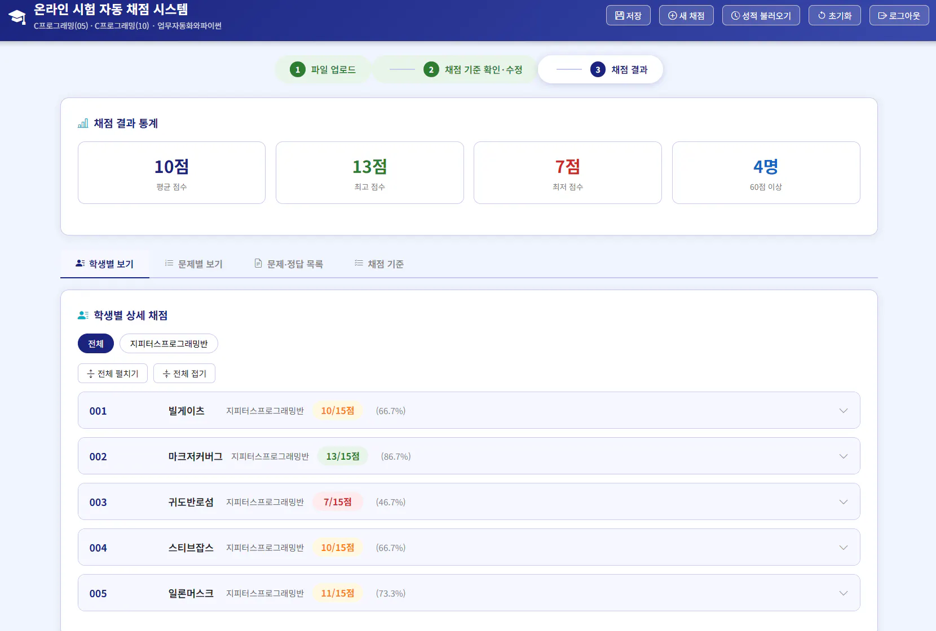
Task: Click student name 빌게이츠
Action: click(x=187, y=411)
